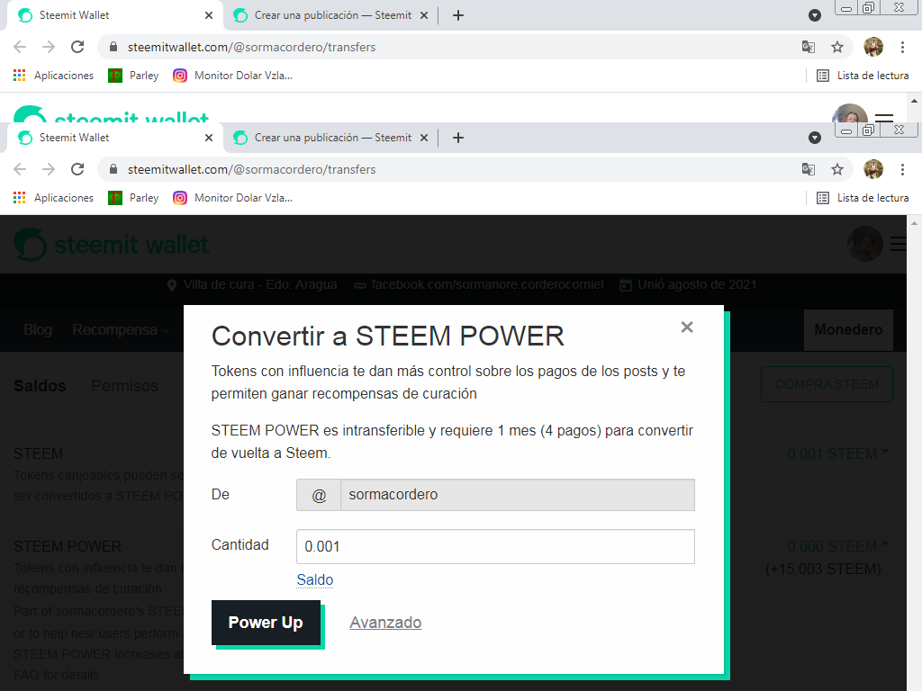Image resolution: width=922 pixels, height=691 pixels.
Task: Reload page in background browser window
Action: click(x=77, y=47)
